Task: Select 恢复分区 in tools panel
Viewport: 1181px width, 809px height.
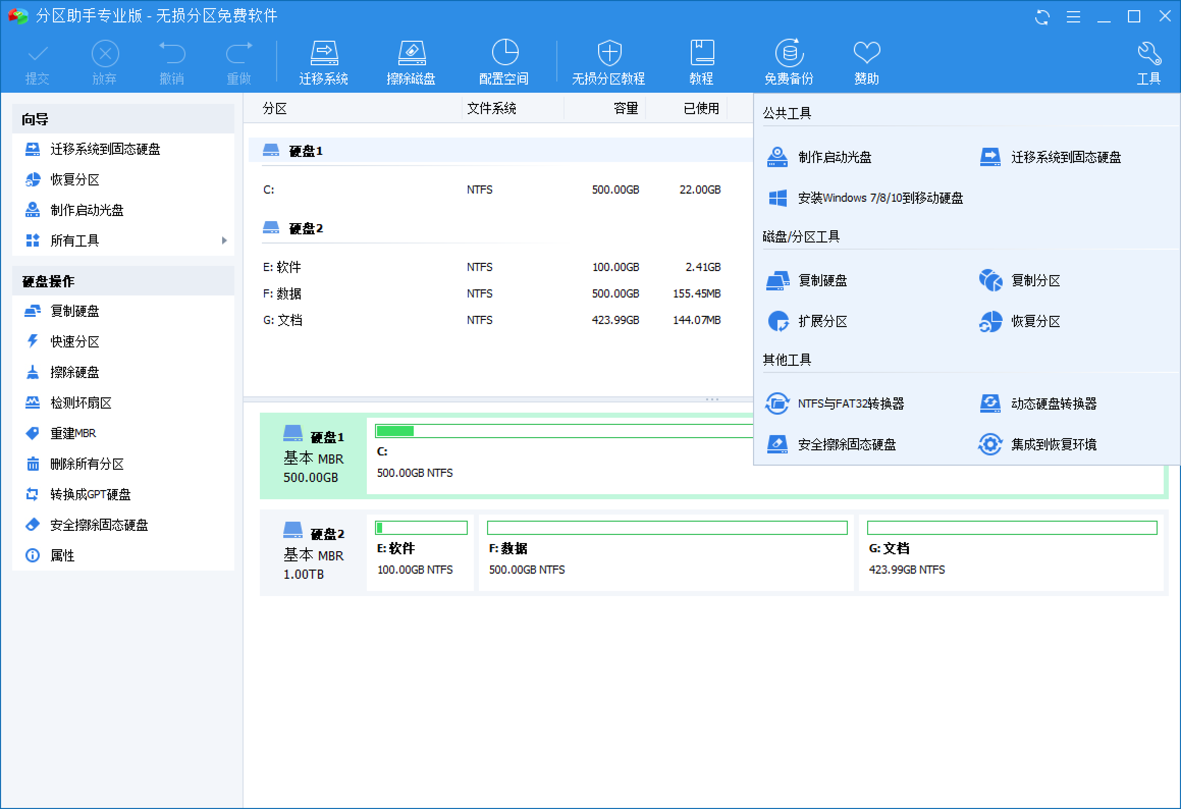Action: pos(1020,321)
